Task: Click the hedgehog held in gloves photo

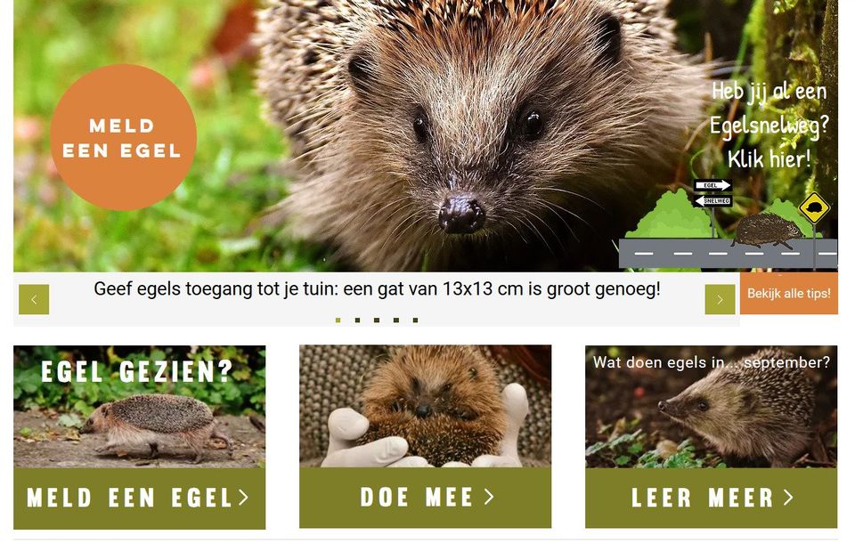Action: (426, 406)
